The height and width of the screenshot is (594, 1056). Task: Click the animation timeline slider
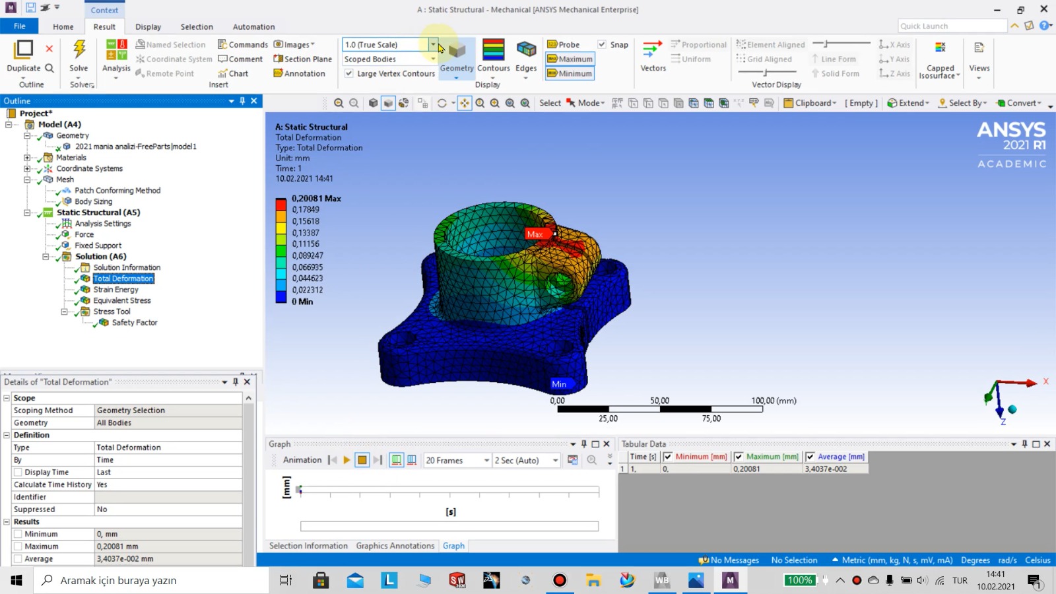449,490
